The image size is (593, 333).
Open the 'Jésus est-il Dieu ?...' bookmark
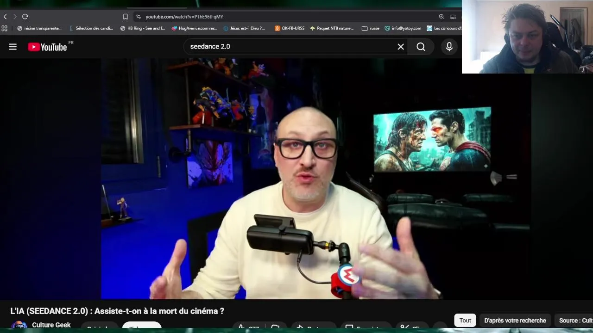(244, 28)
